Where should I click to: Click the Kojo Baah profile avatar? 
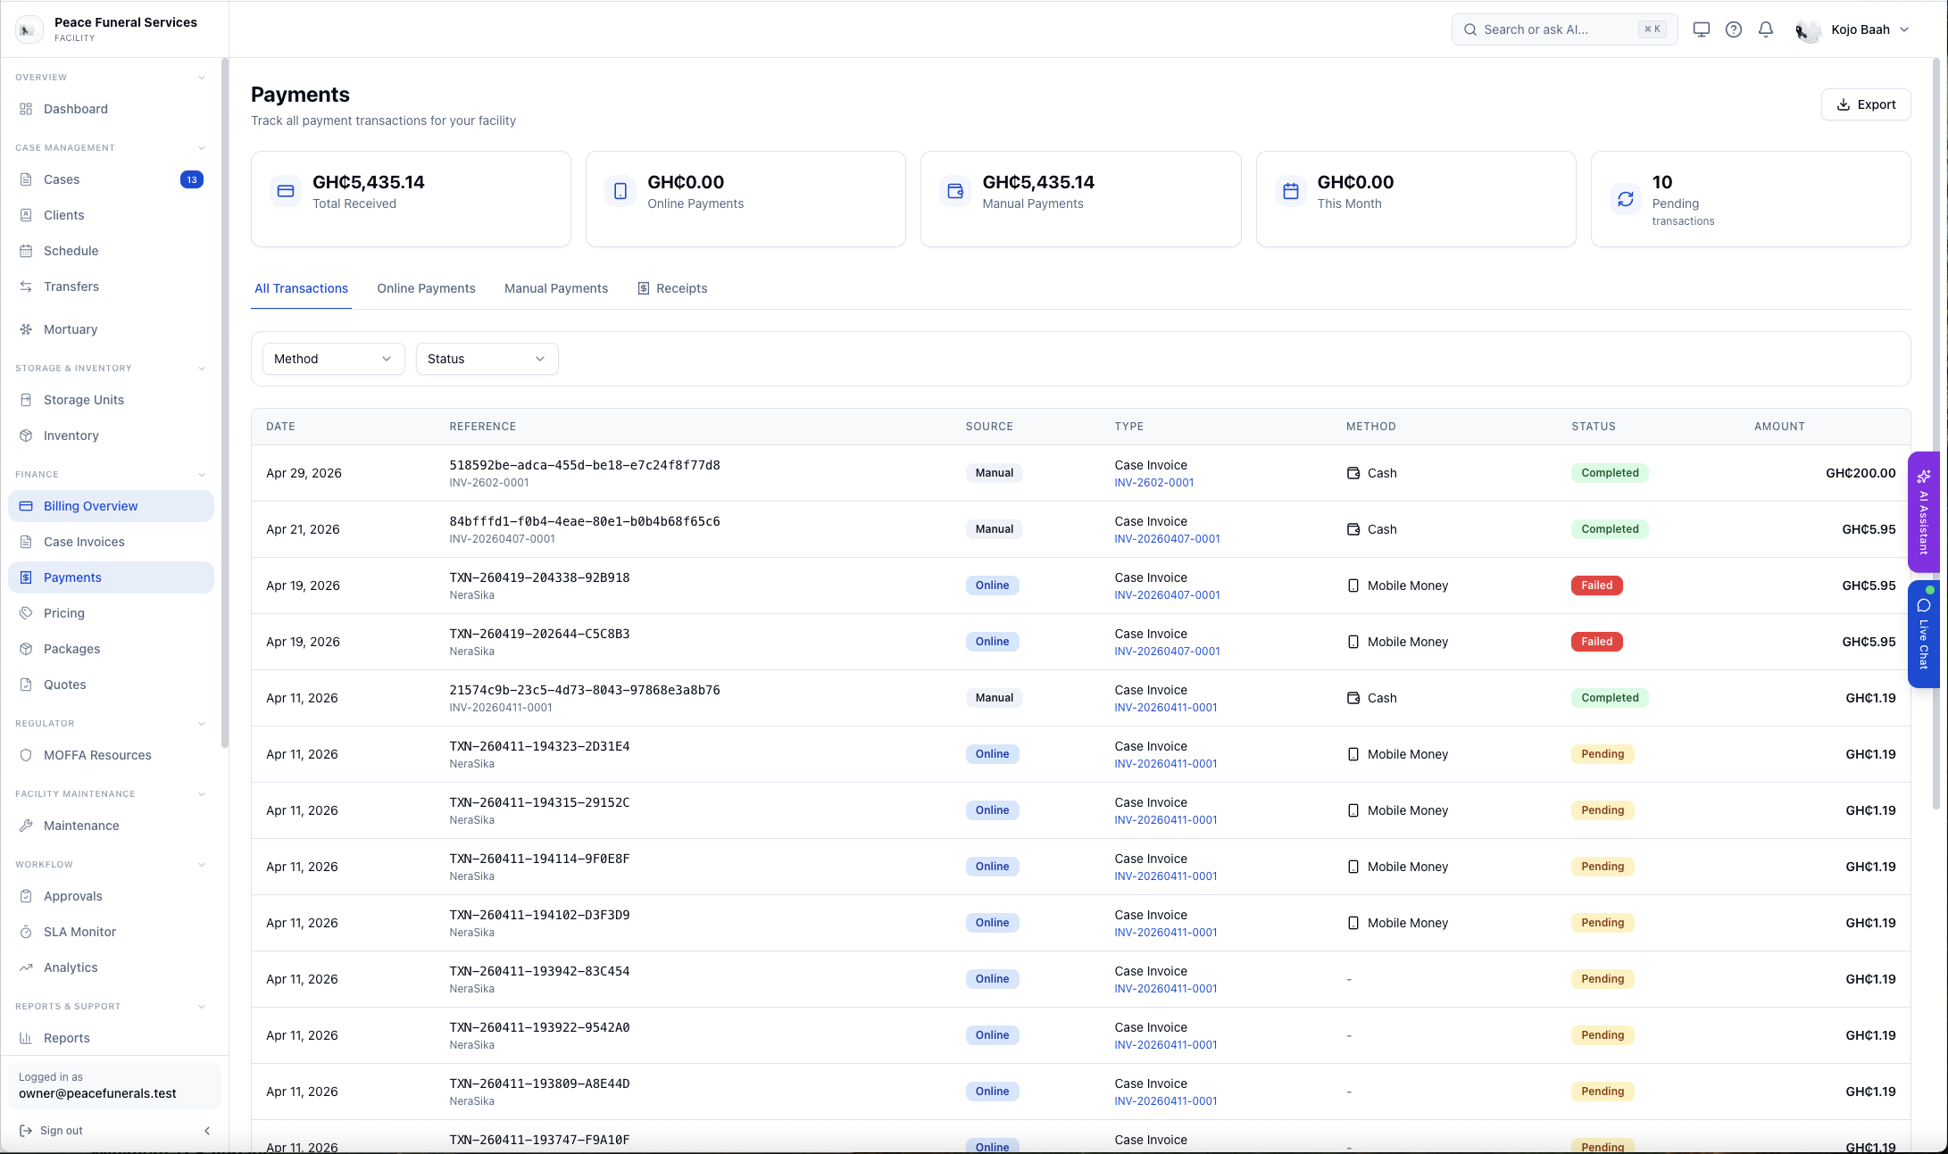click(1808, 29)
